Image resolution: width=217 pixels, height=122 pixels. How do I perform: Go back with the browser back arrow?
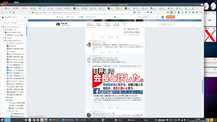(x=3, y=12)
